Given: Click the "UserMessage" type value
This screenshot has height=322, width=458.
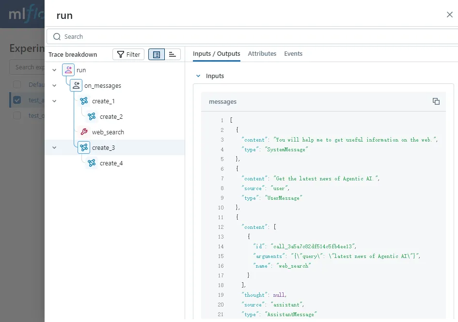Looking at the screenshot, I should [283, 198].
